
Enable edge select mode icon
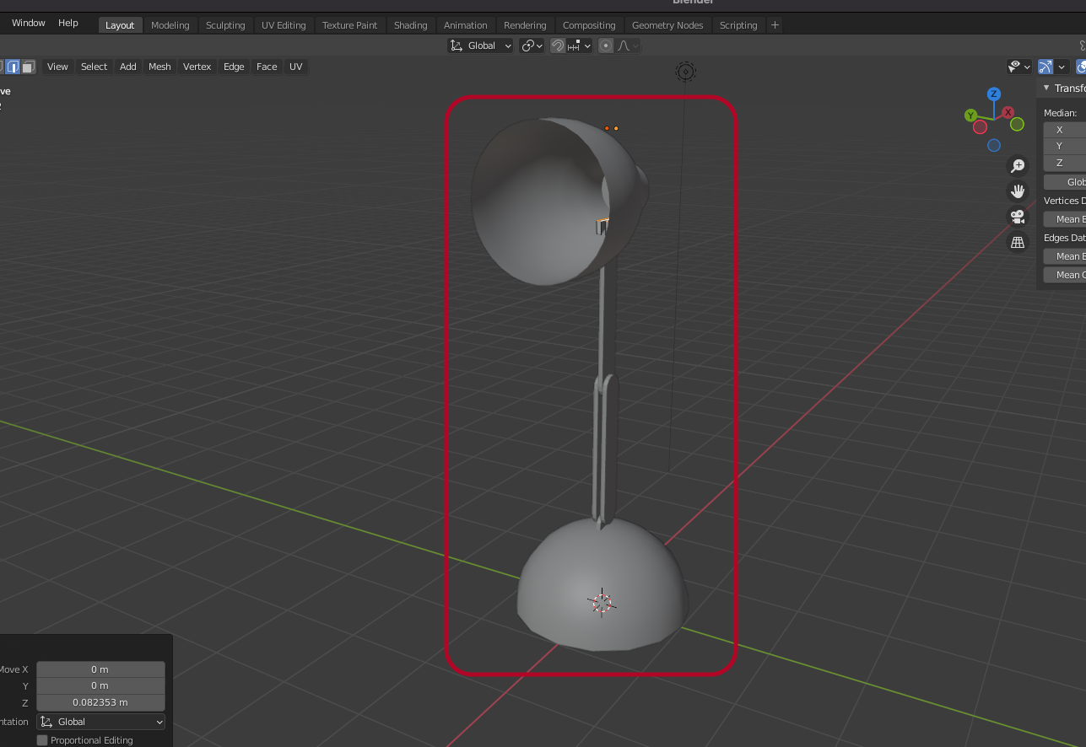tap(13, 67)
